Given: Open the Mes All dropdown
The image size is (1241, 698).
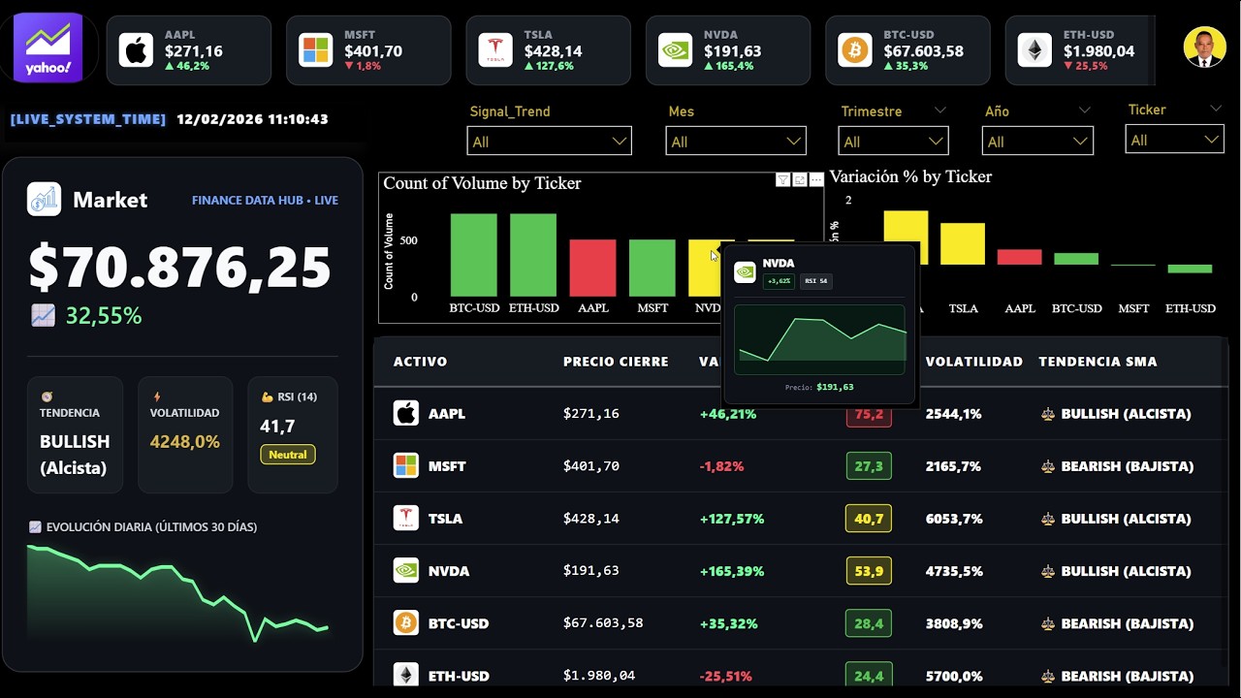Looking at the screenshot, I should (736, 142).
